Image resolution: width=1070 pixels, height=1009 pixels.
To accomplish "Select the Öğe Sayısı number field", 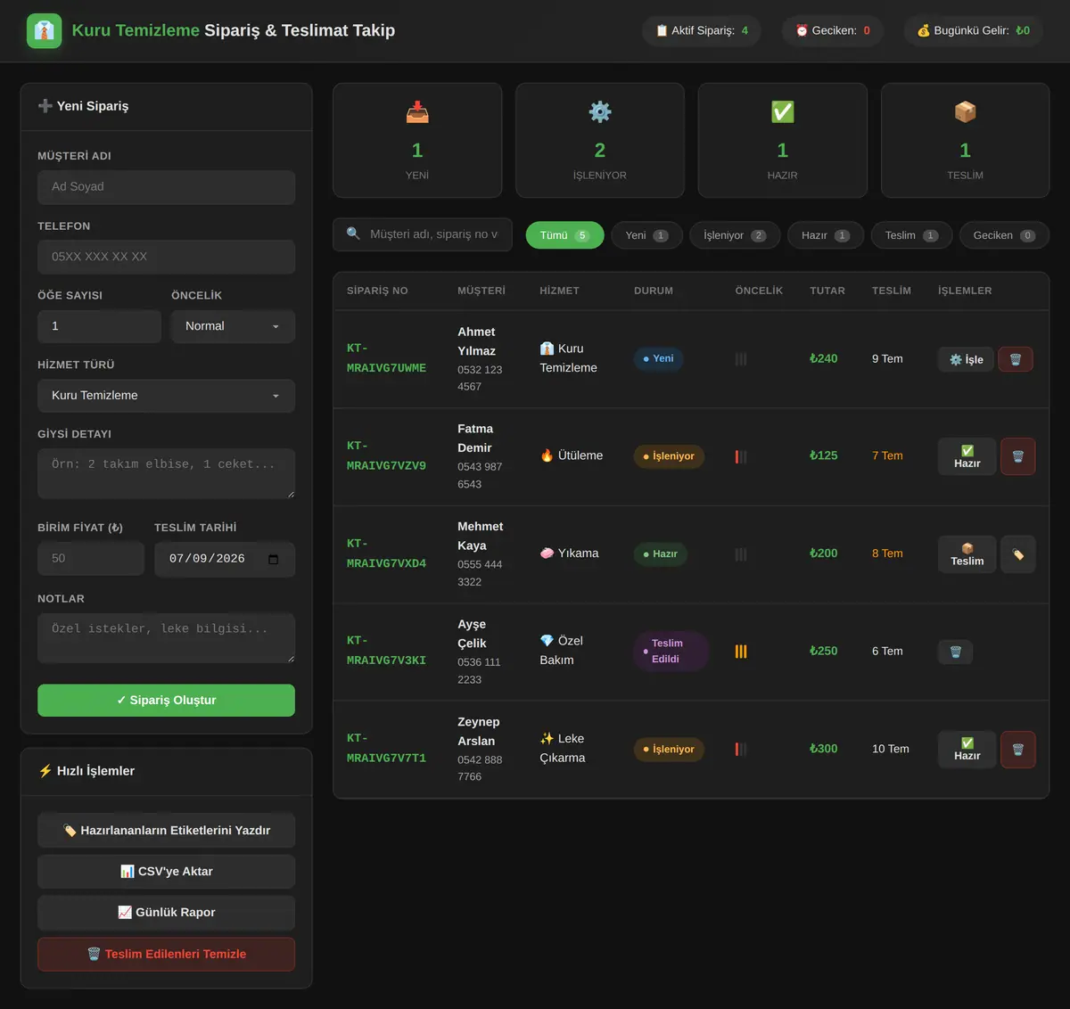I will pos(99,326).
